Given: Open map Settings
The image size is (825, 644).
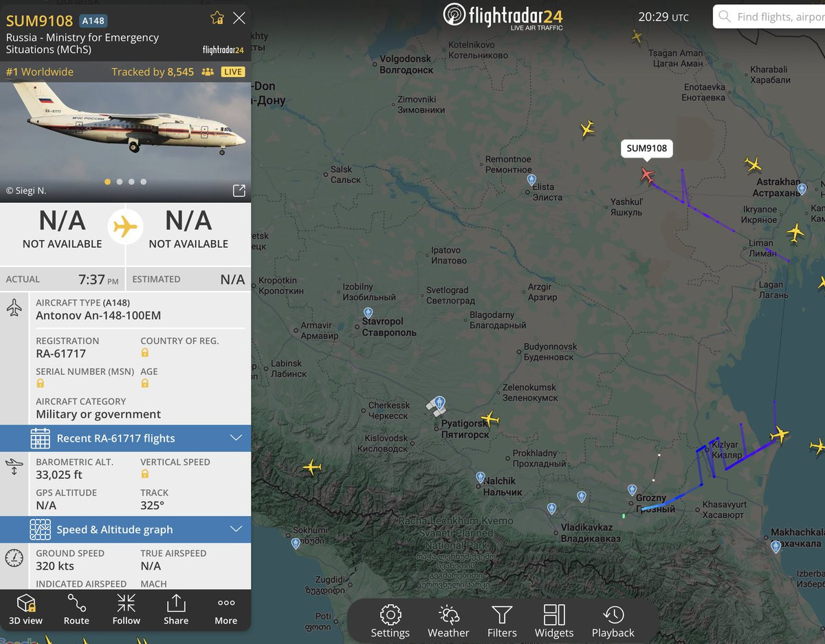Looking at the screenshot, I should point(390,621).
